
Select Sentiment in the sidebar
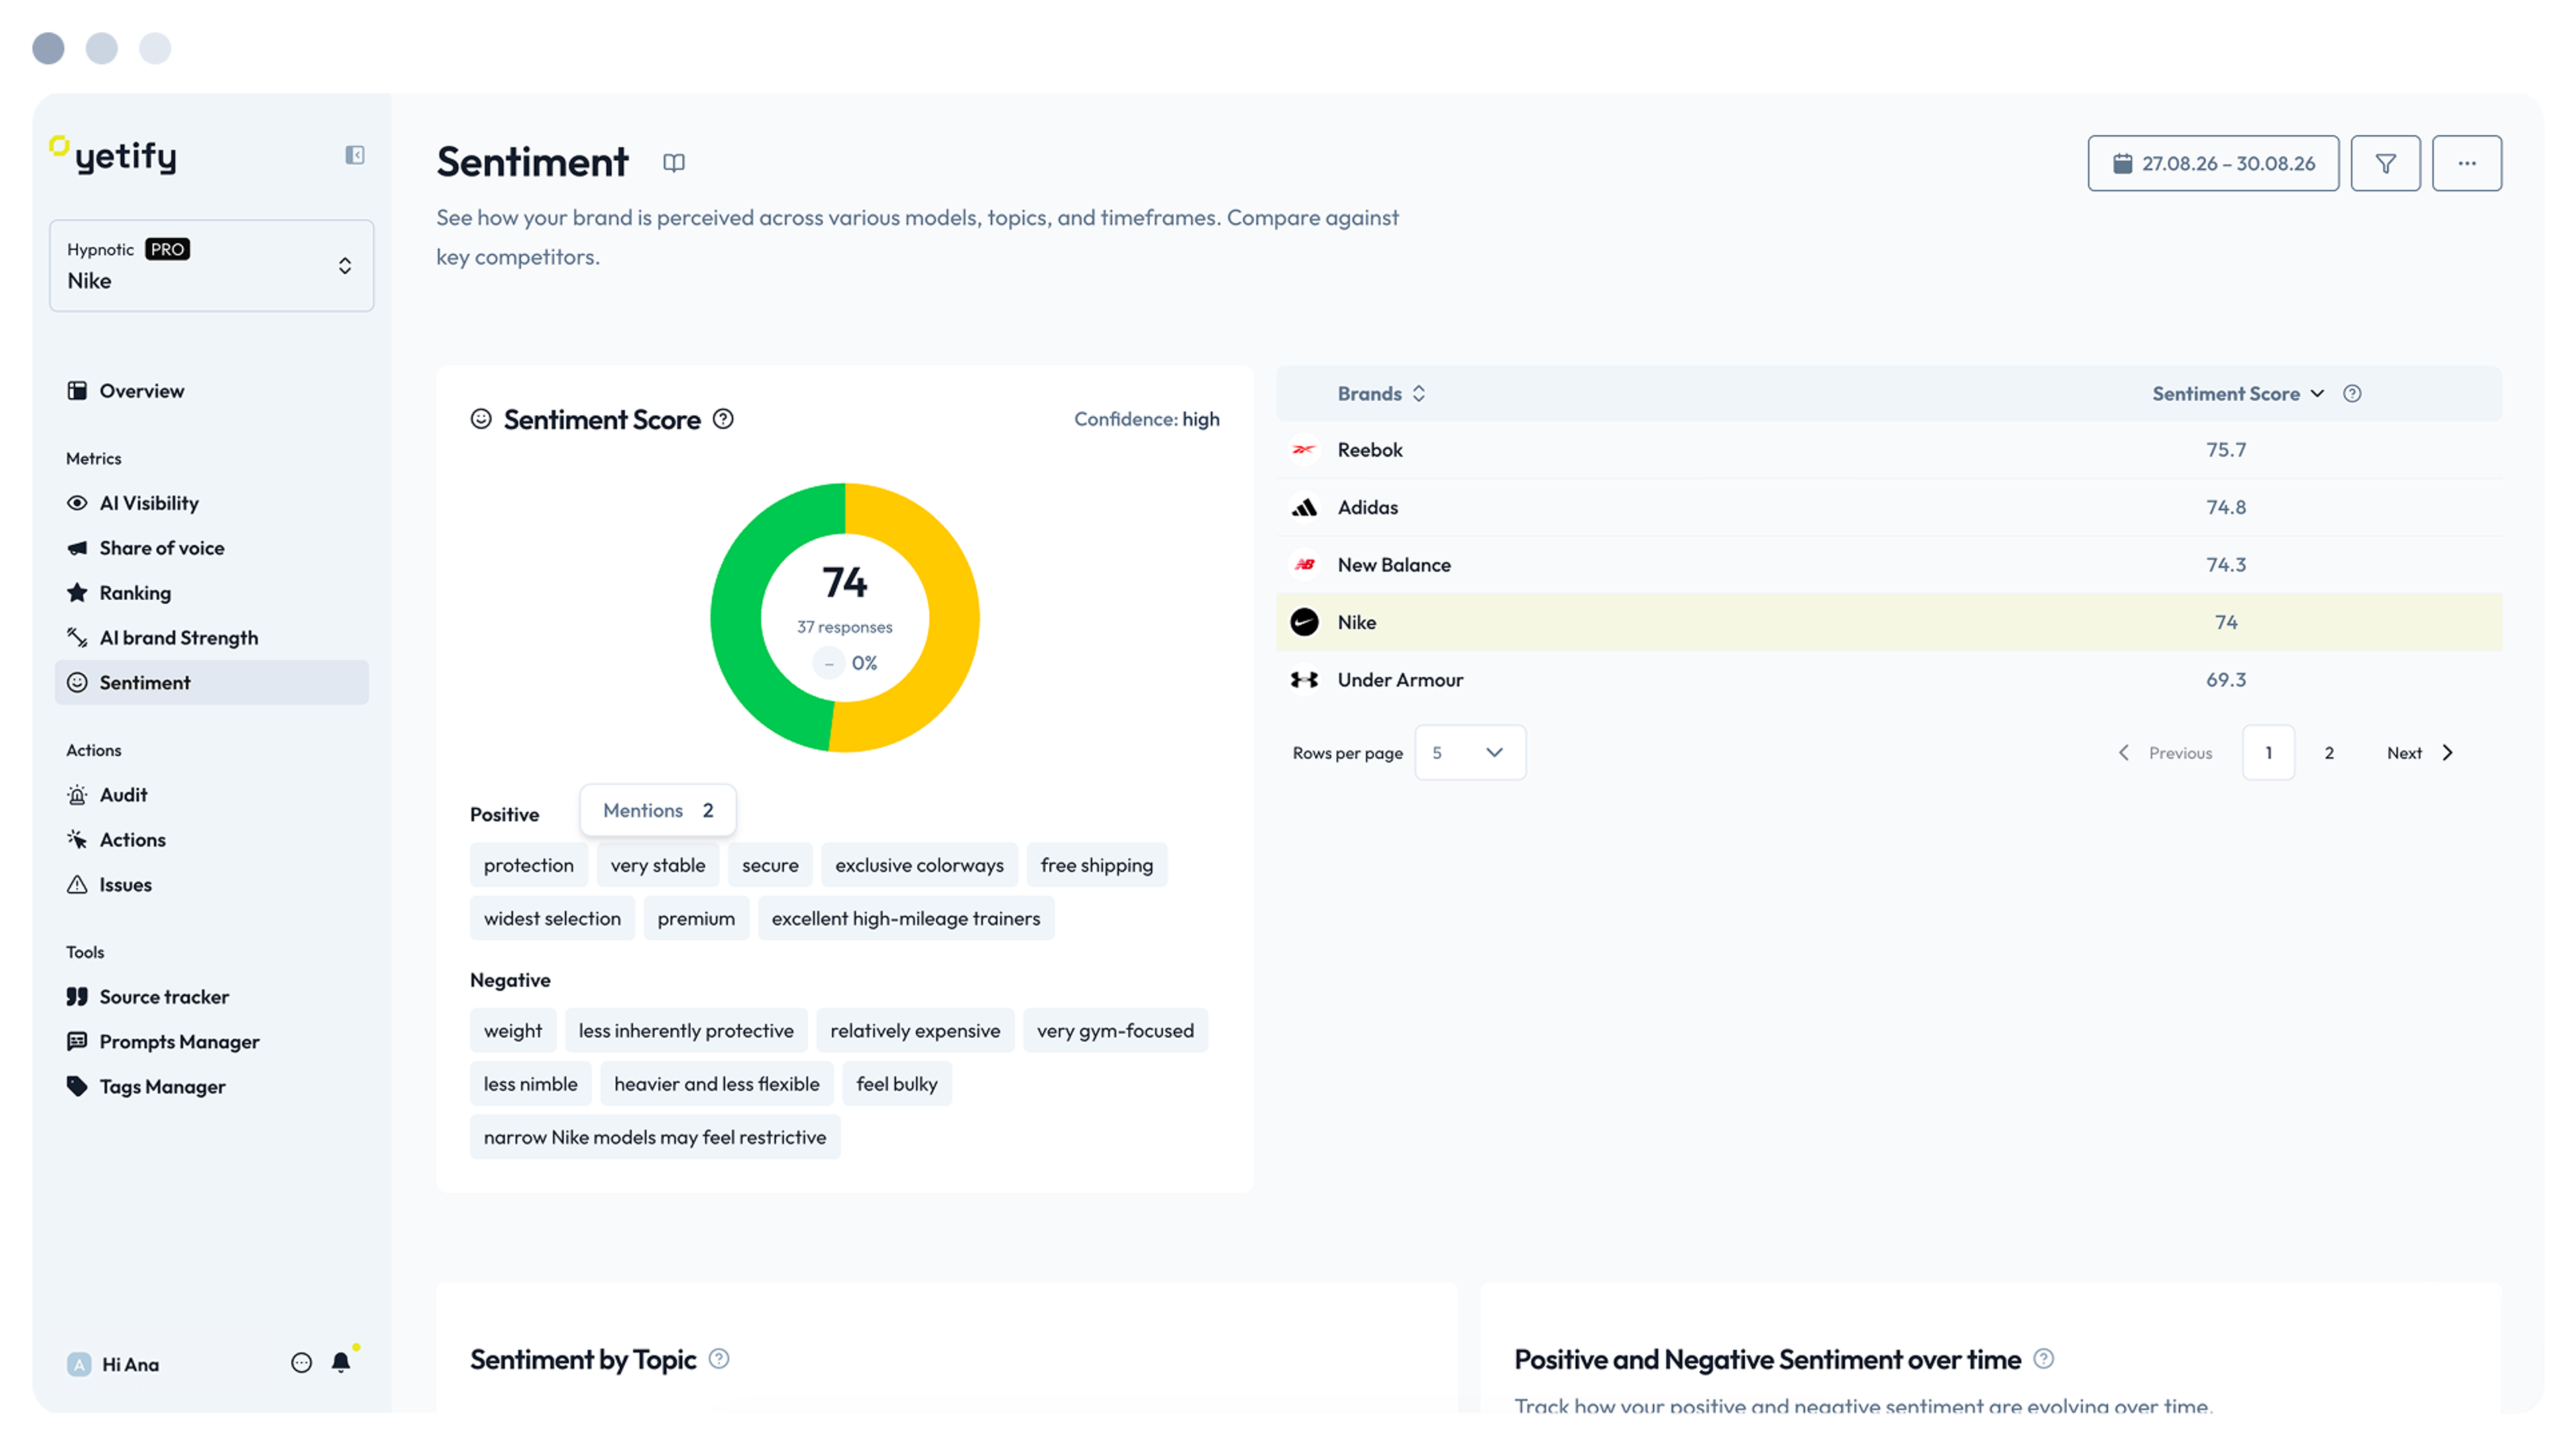[x=211, y=682]
